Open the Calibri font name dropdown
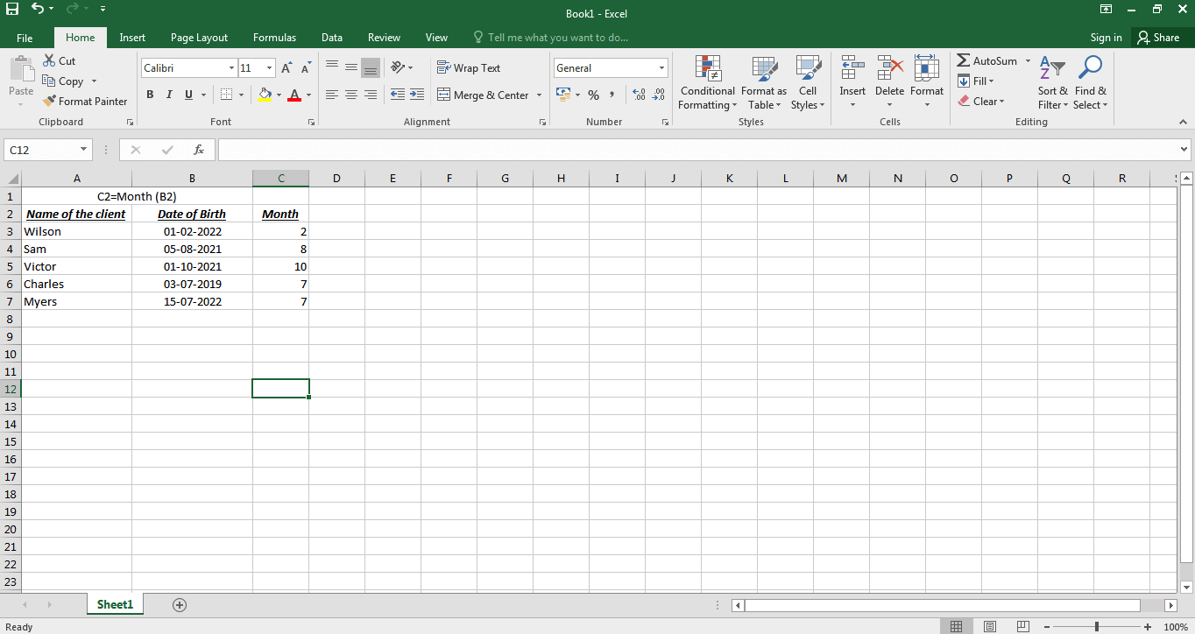 (x=231, y=67)
